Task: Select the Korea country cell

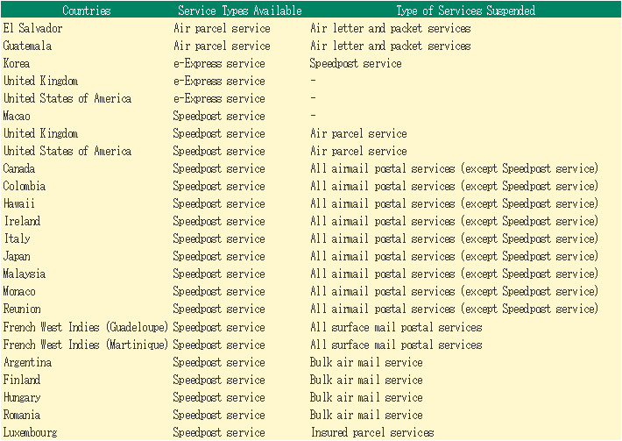Action: click(x=17, y=63)
